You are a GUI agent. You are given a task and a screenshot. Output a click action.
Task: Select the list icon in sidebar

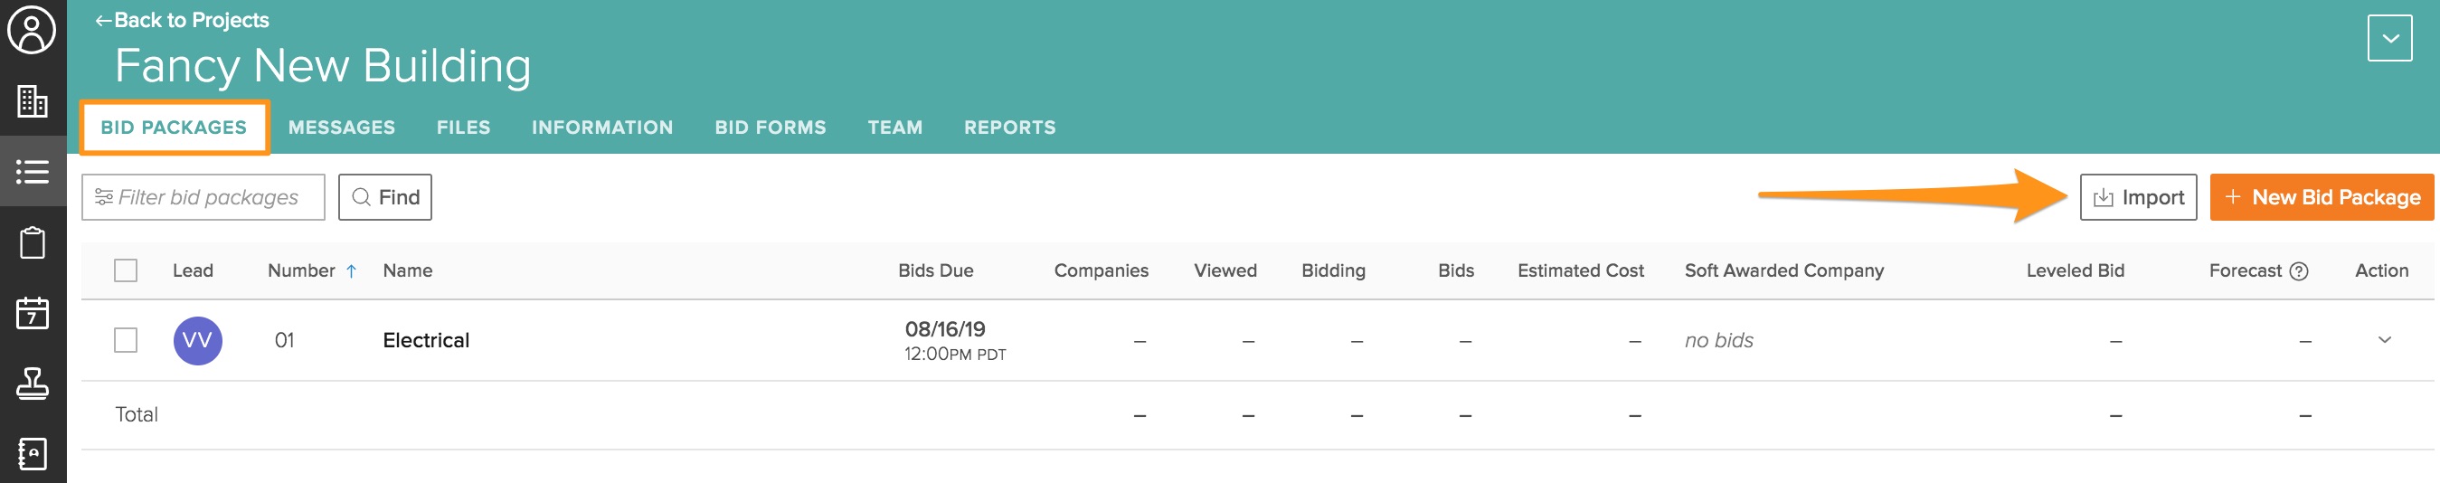pos(33,173)
